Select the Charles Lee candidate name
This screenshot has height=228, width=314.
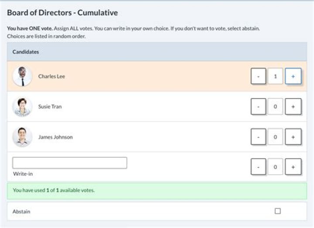coord(51,76)
